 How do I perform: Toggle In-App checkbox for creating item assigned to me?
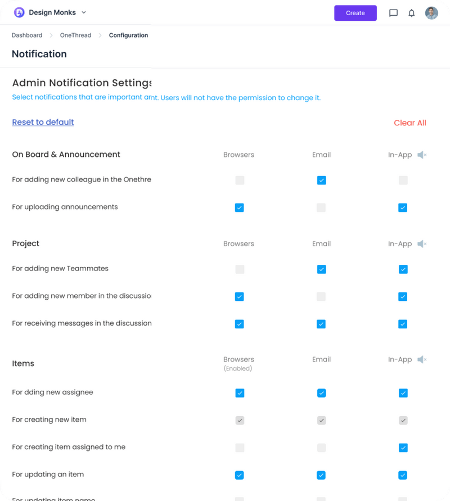[403, 448]
